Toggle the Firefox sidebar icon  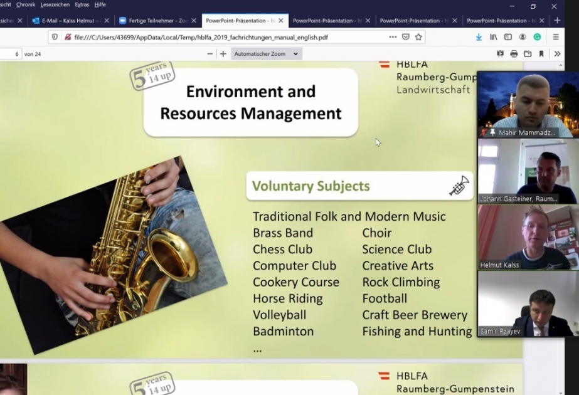pos(508,37)
